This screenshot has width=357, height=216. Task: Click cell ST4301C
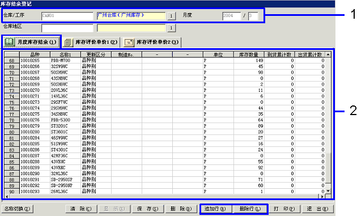click(65, 150)
